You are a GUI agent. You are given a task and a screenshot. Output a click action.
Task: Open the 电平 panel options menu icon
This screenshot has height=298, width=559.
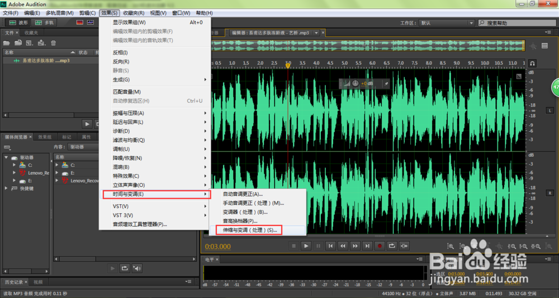click(419, 259)
